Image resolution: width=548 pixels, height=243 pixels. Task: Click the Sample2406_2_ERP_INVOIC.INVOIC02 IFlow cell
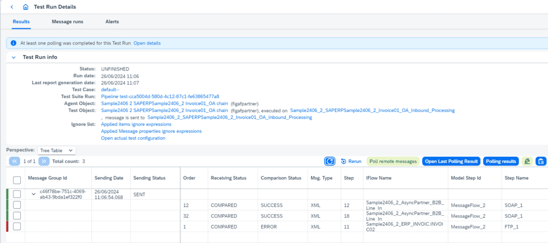click(x=405, y=226)
